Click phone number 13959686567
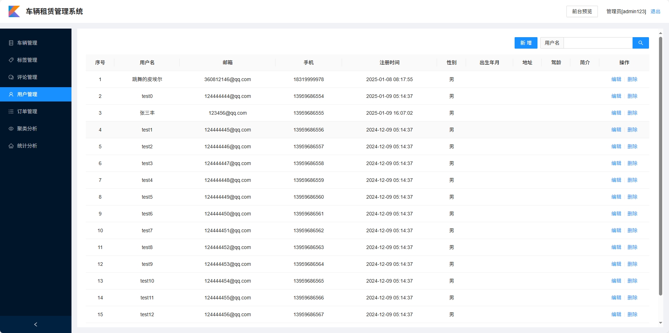Image resolution: width=669 pixels, height=333 pixels. pos(309,314)
